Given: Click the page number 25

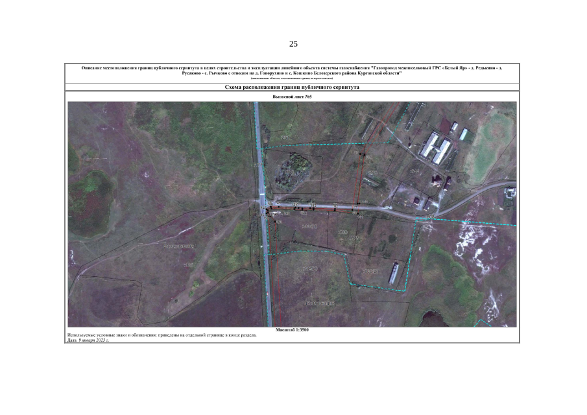Looking at the screenshot, I should [293, 44].
